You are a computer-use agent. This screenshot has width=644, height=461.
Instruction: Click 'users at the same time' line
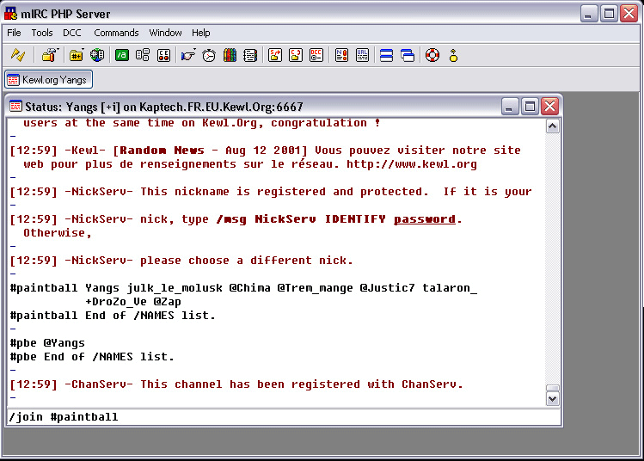tap(202, 122)
